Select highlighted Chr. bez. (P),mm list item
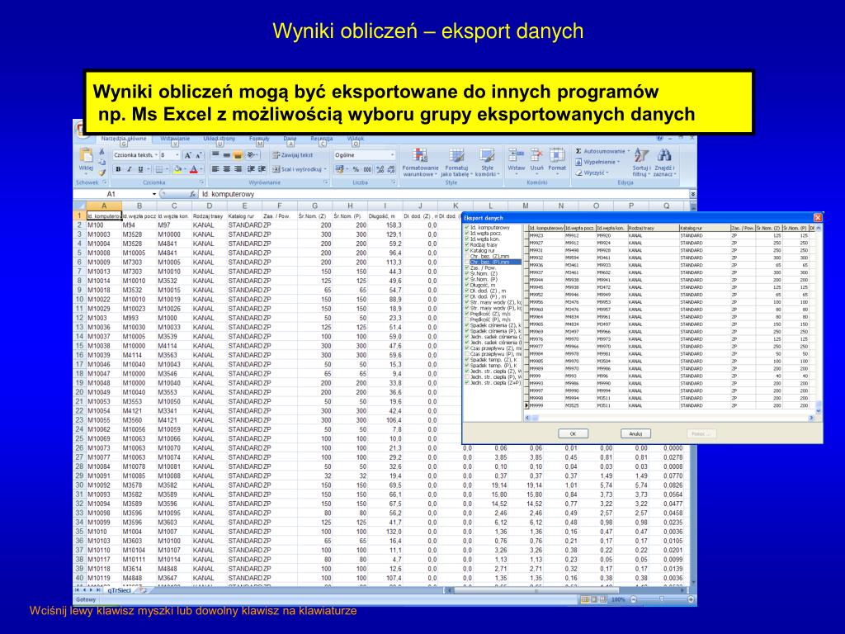 495,262
